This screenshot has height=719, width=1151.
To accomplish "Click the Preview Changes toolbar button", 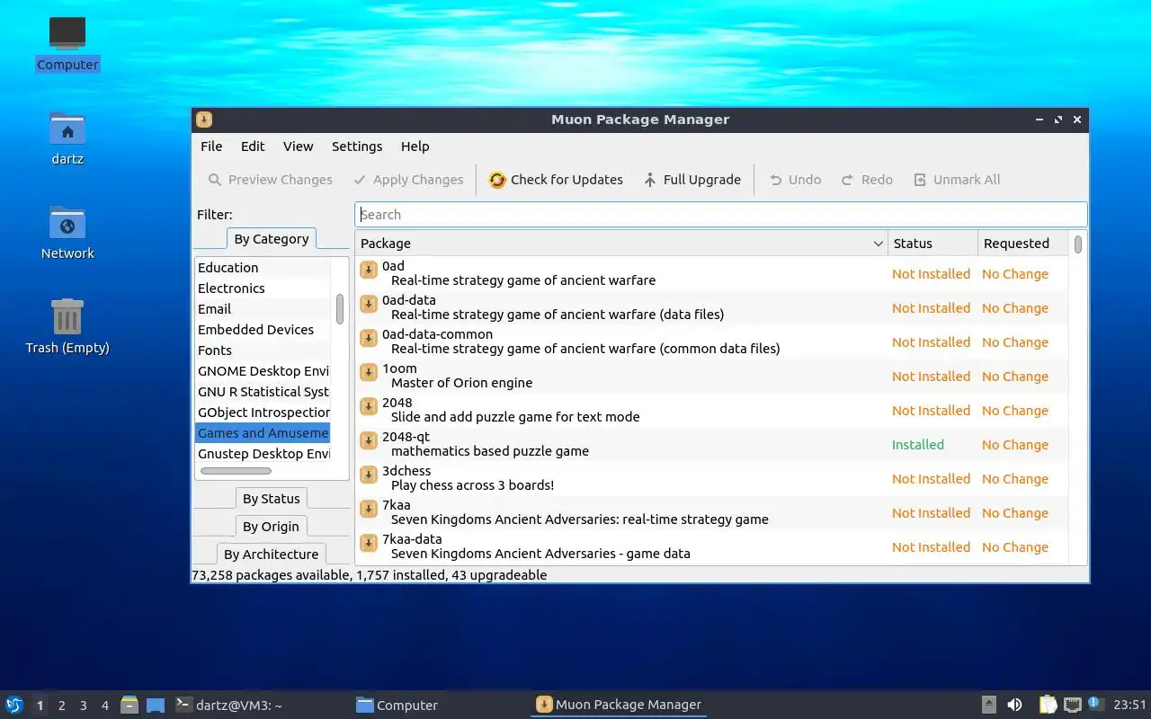I will tap(270, 180).
